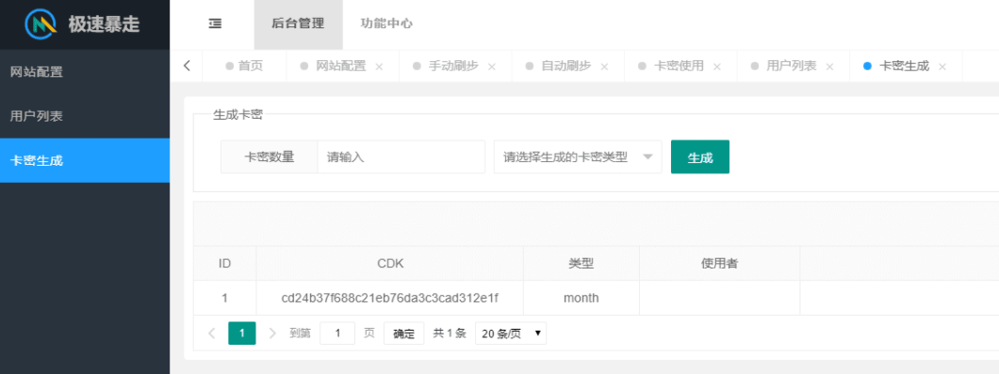The image size is (999, 374).
Task: Close the 卡密生成 tab
Action: tap(942, 66)
